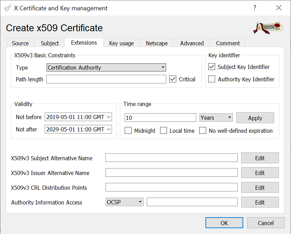Tick No well-defined expiration checkbox
The image size is (291, 234).
(x=203, y=131)
